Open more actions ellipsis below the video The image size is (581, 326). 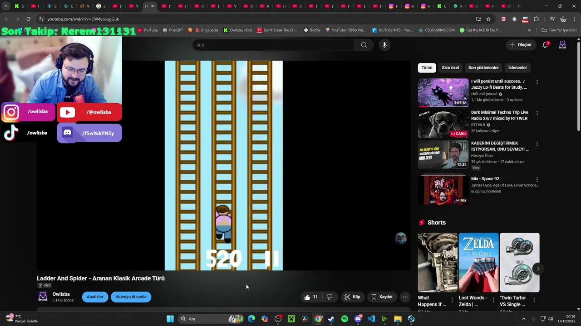click(405, 297)
